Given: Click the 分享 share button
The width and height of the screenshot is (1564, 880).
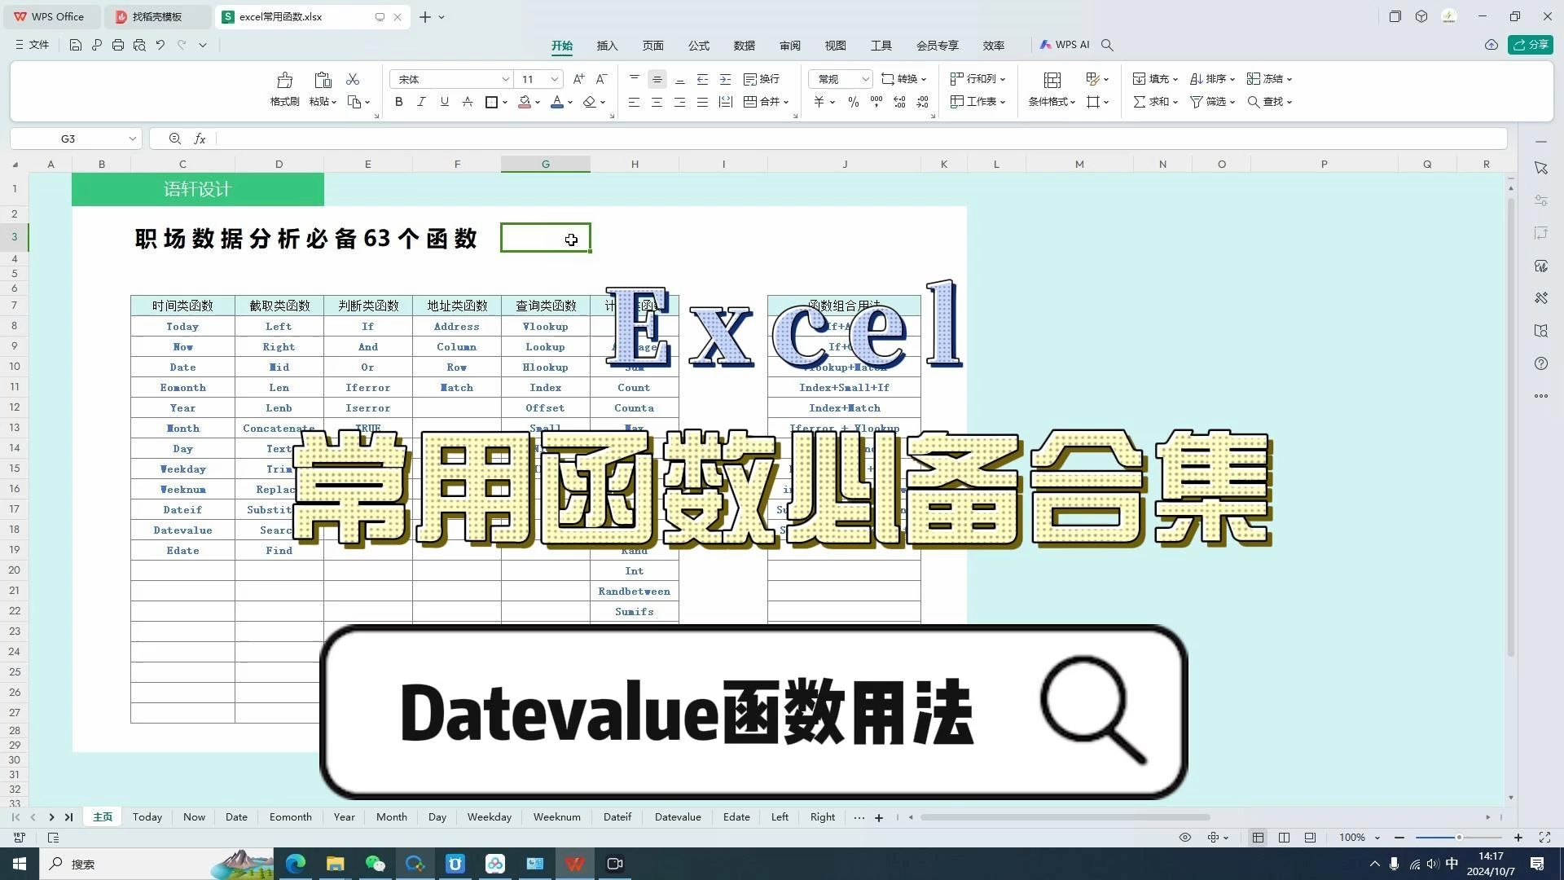Looking at the screenshot, I should pyautogui.click(x=1531, y=45).
